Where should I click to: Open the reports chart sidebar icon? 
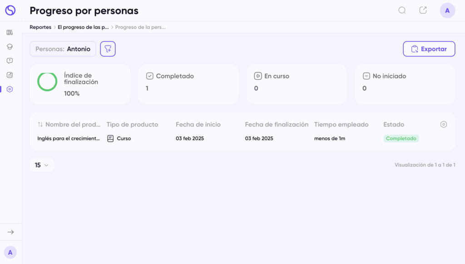[x=10, y=75]
